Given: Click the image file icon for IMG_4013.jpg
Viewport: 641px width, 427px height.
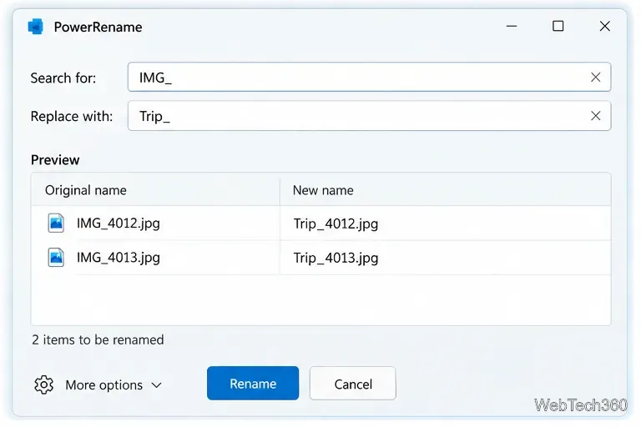Looking at the screenshot, I should 56,258.
